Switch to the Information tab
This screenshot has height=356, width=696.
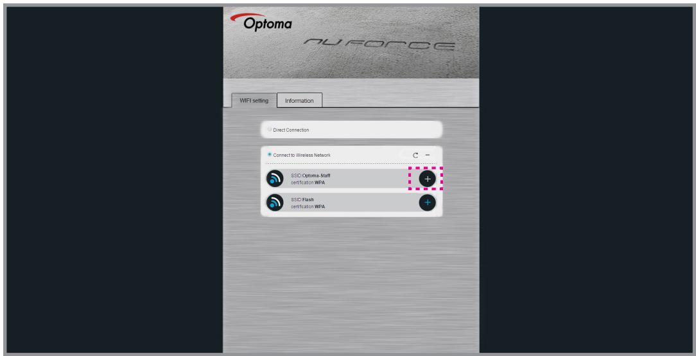click(x=299, y=100)
